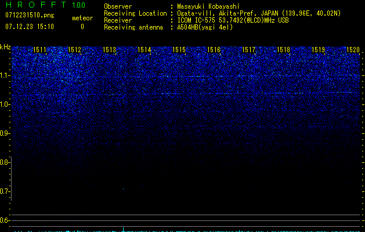The height and width of the screenshot is (232, 365).
Task: Click the Receiving antenna field label
Action: 133,27
